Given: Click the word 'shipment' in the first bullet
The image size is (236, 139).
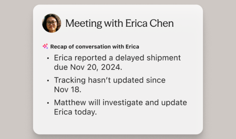Looking at the screenshot, I should [x=164, y=58].
